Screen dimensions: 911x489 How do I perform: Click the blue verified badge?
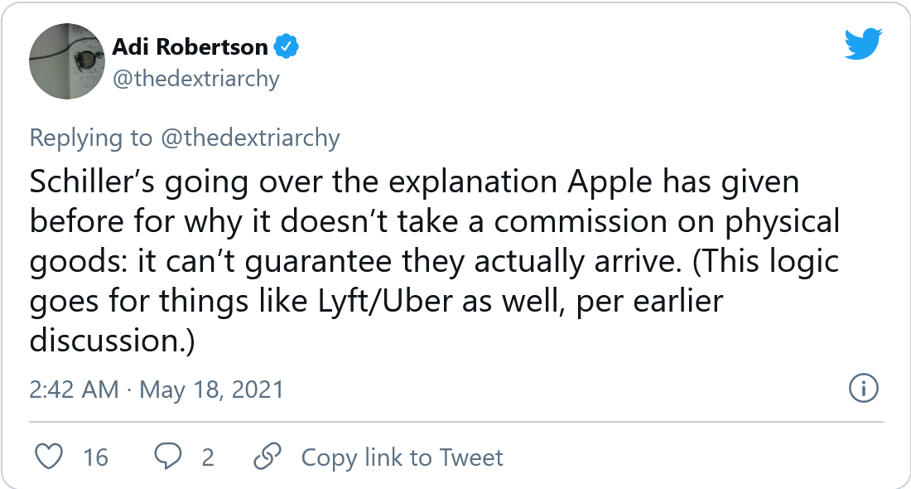[x=287, y=47]
